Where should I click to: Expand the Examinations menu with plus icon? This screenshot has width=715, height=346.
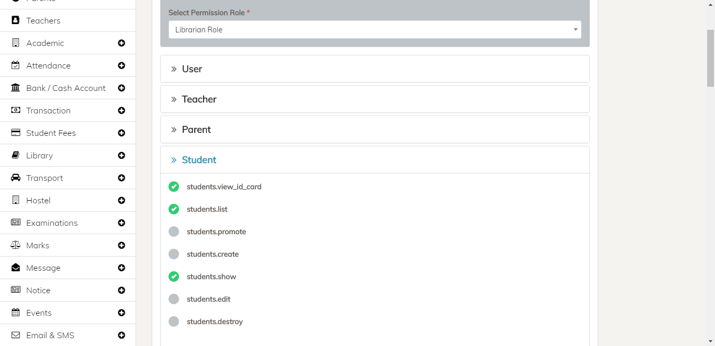pyautogui.click(x=121, y=223)
